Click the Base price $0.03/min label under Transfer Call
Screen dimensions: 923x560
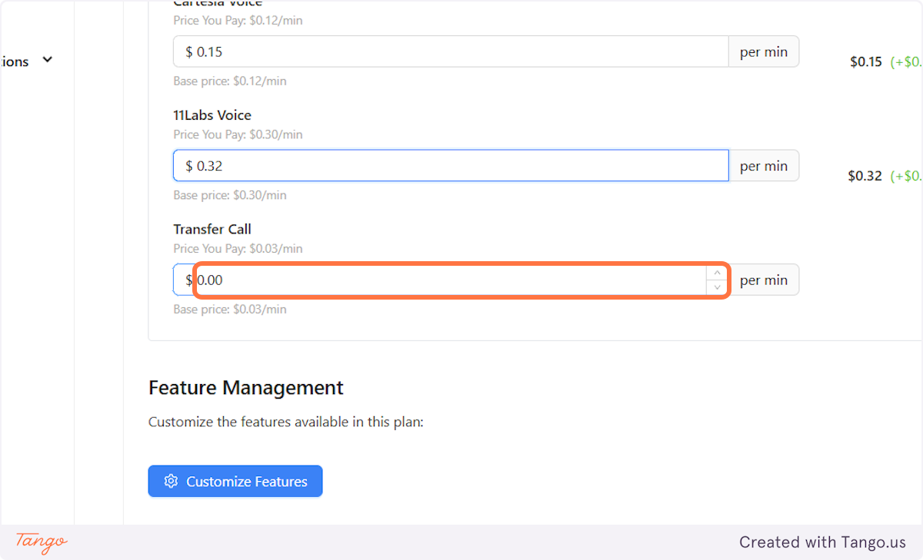coord(229,309)
